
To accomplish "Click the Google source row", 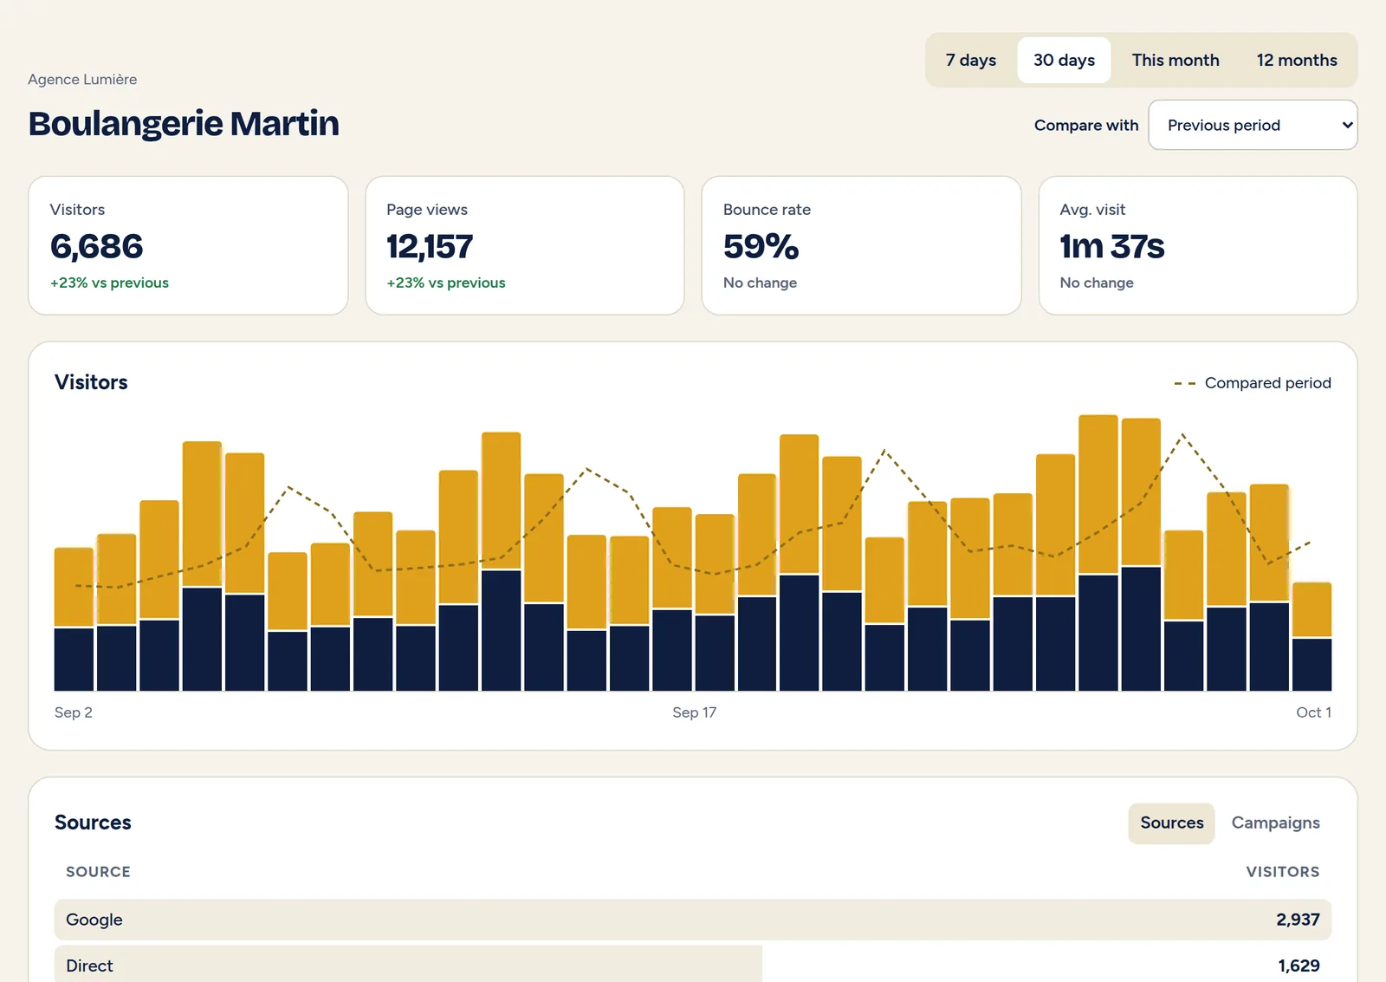I will (693, 920).
